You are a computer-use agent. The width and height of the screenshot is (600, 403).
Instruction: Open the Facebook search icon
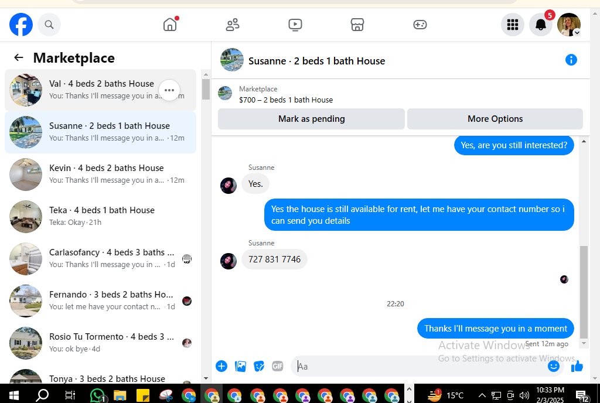tap(49, 25)
